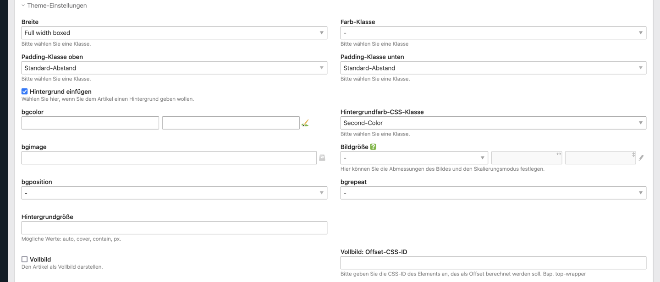Open the Padding-Klasse unten dropdown
Screen dimensions: 660x282
(x=493, y=68)
